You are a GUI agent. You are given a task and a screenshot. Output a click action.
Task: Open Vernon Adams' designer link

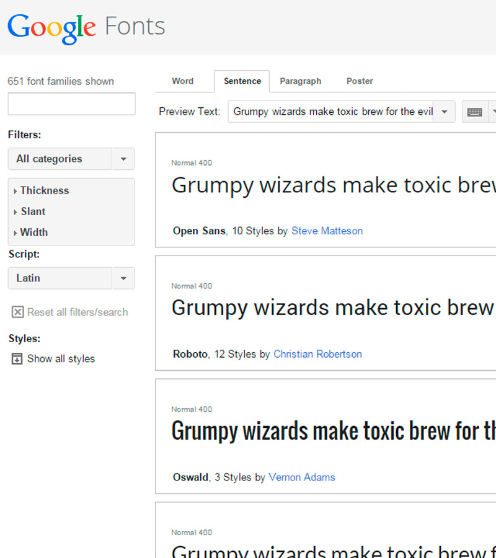tap(301, 477)
